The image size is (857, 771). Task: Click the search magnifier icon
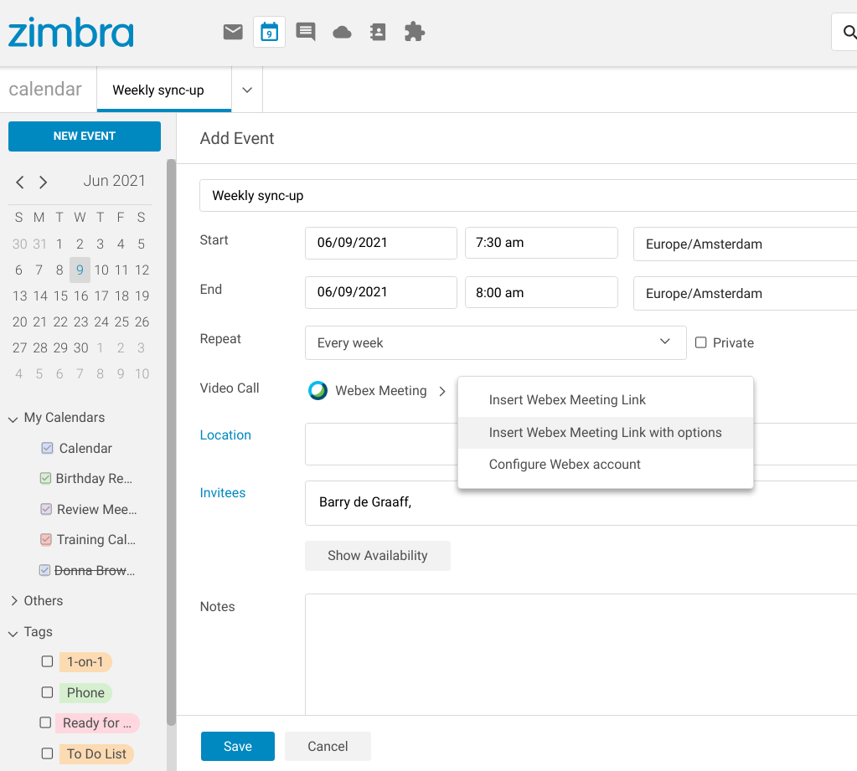click(849, 32)
